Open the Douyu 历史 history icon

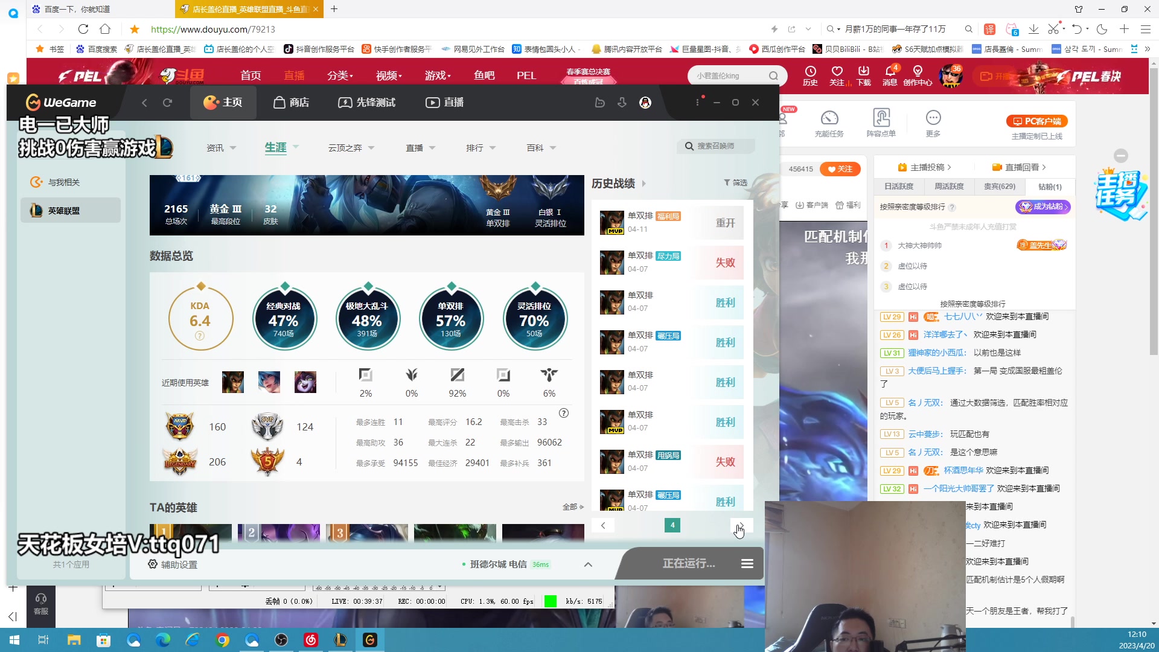click(x=810, y=75)
